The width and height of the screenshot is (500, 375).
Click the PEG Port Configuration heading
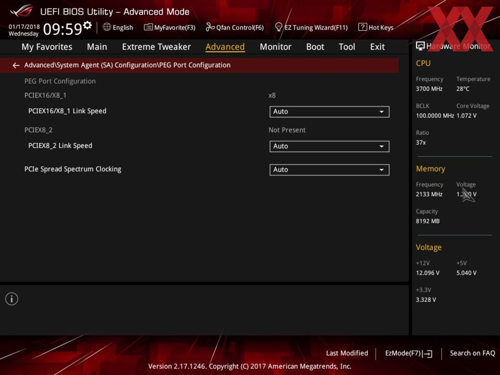(60, 81)
